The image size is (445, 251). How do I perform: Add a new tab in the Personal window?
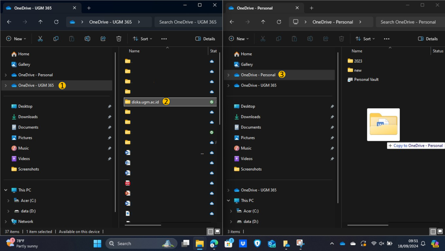coord(311,8)
